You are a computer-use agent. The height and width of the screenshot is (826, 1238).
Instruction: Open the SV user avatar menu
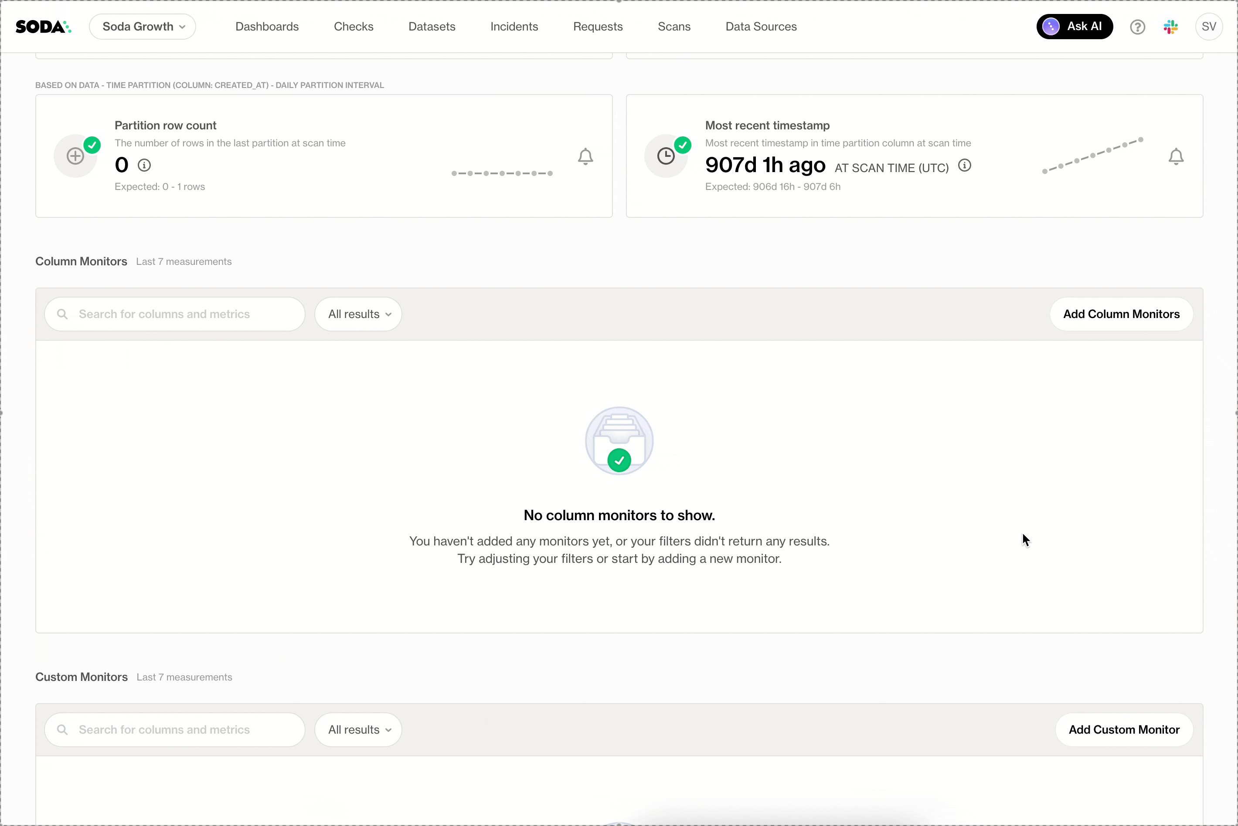(x=1208, y=27)
